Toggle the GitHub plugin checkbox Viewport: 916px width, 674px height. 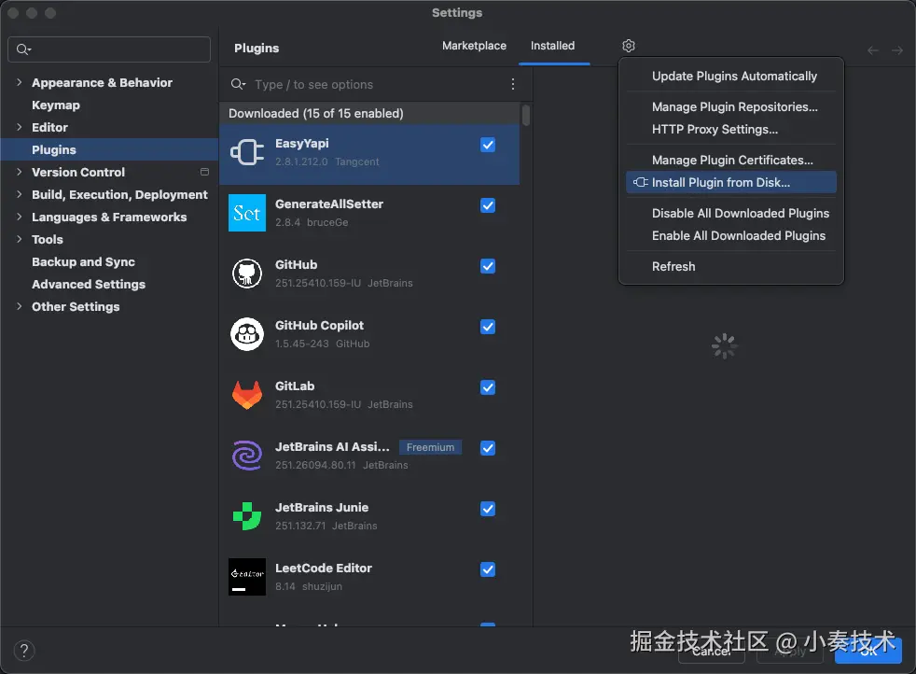[x=488, y=267]
